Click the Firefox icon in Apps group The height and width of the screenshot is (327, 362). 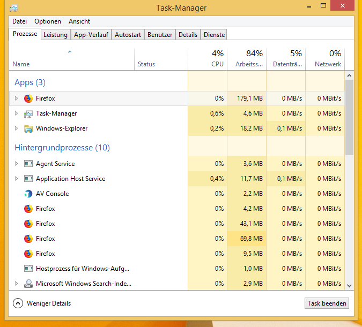tap(28, 98)
